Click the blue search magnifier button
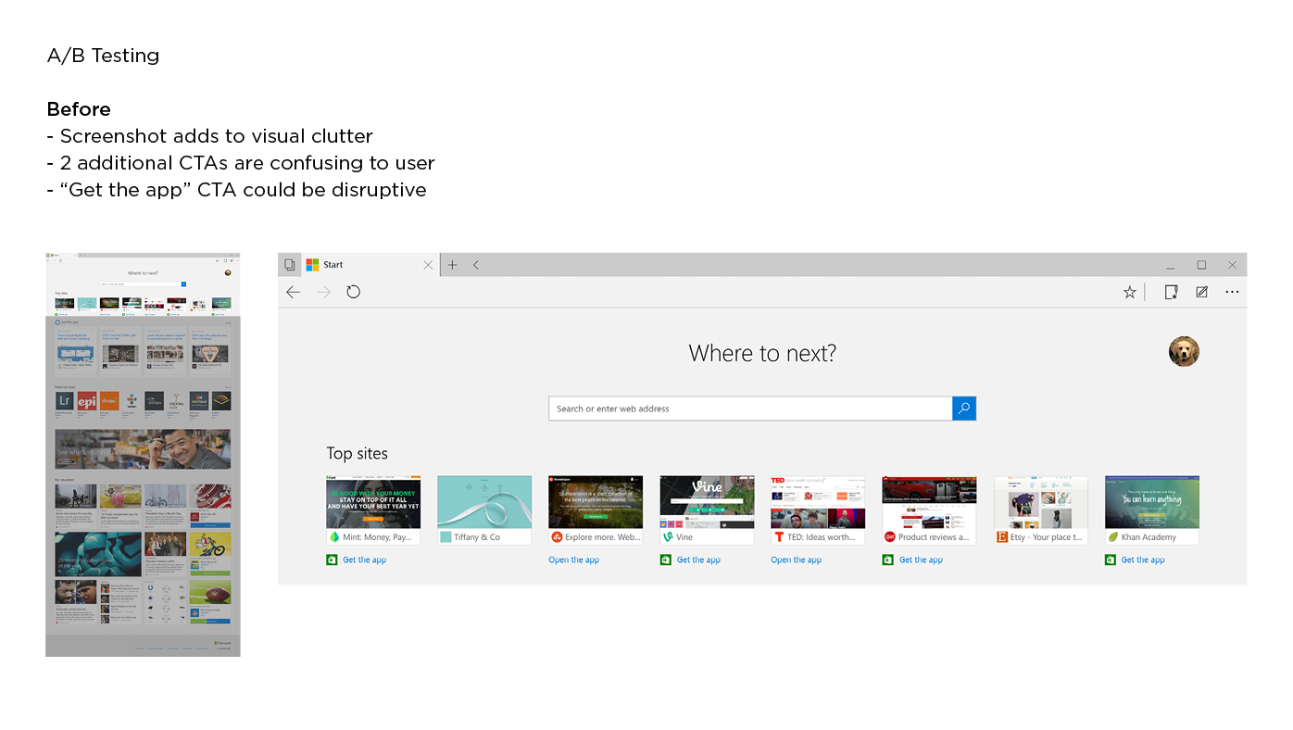Screen dimensions: 1293x730 [964, 408]
